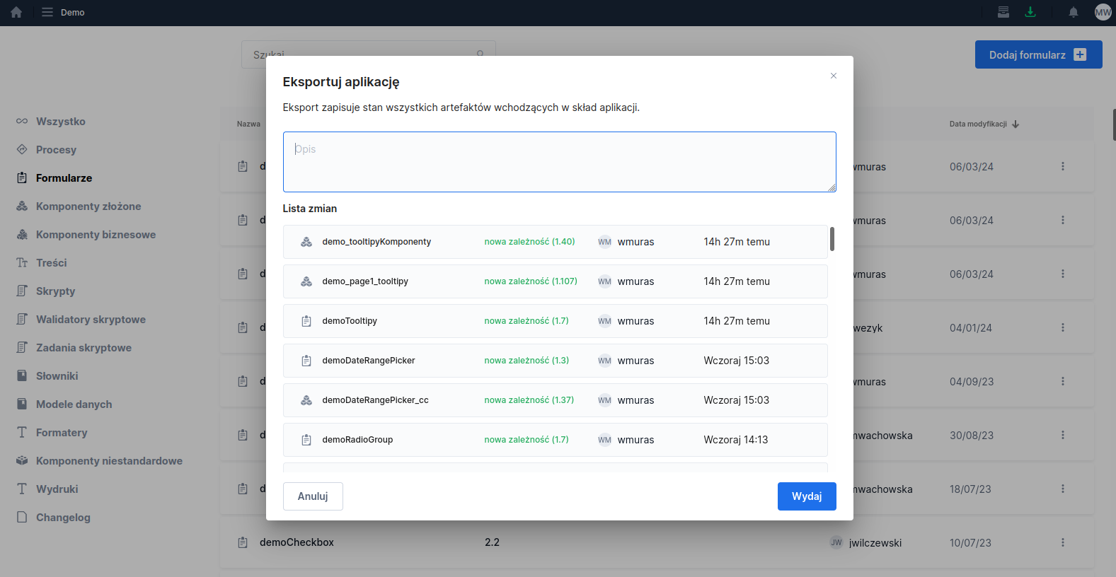Viewport: 1116px width, 577px height.
Task: Focus the Opis description text area
Action: (559, 162)
